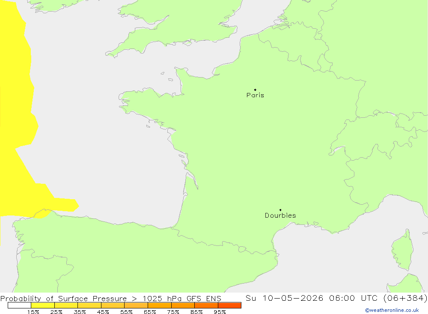This screenshot has height=314, width=428.
Task: Click the 25% legend label
Action: pyautogui.click(x=56, y=312)
